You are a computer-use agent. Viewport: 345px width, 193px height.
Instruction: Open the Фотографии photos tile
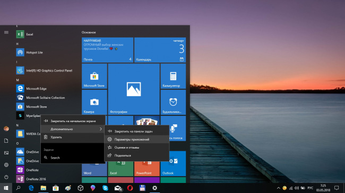click(134, 89)
